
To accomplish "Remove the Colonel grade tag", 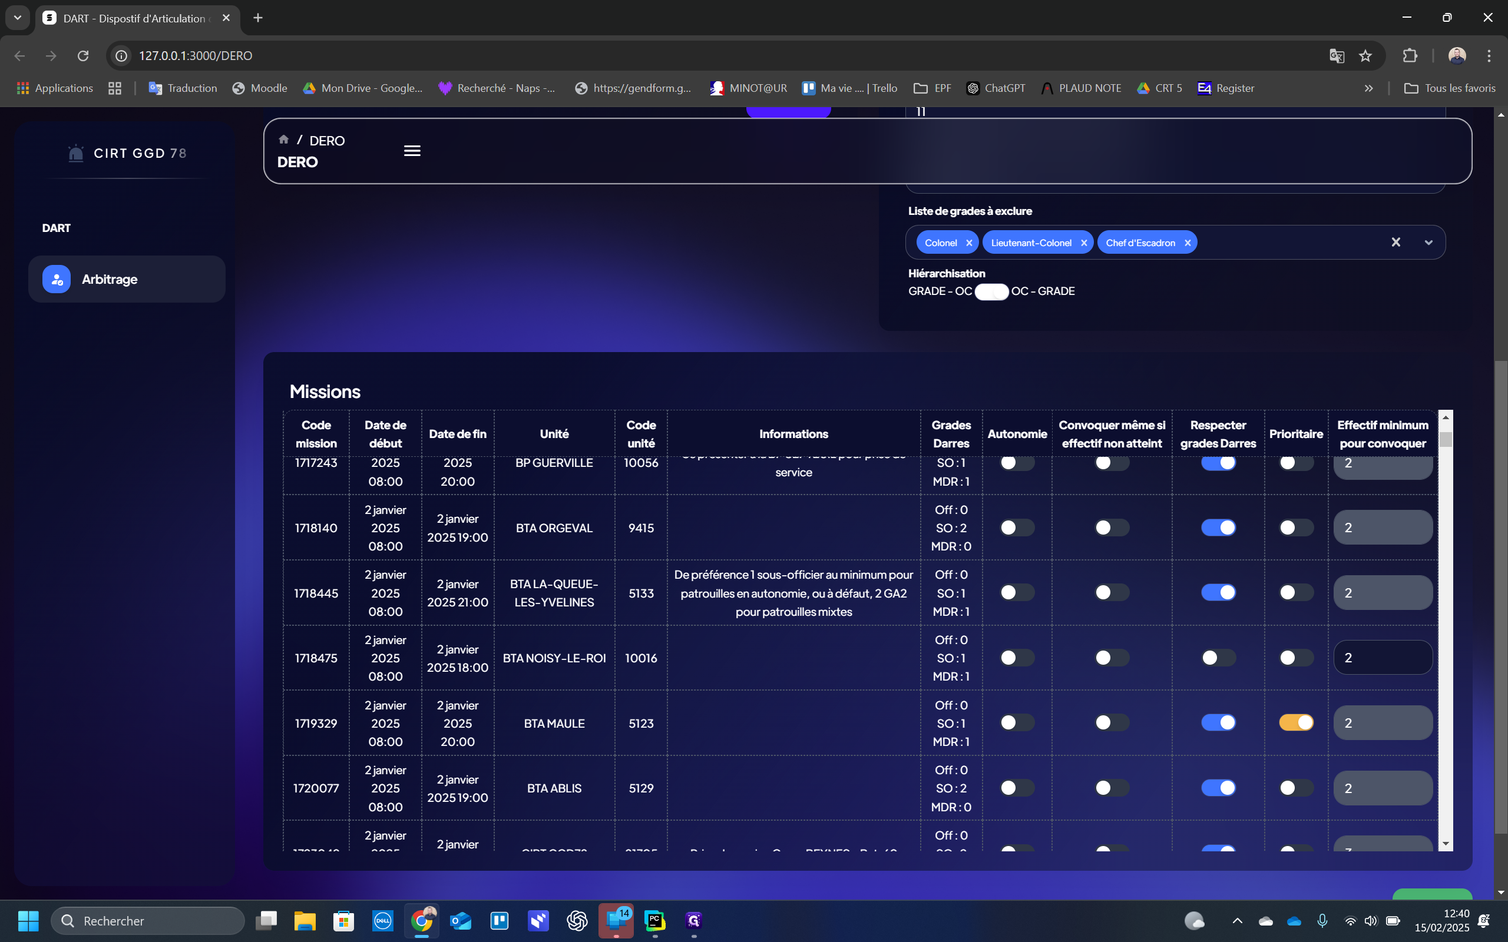I will pyautogui.click(x=969, y=243).
